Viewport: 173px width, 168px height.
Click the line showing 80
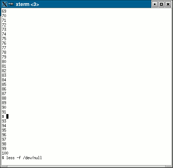click(4, 62)
